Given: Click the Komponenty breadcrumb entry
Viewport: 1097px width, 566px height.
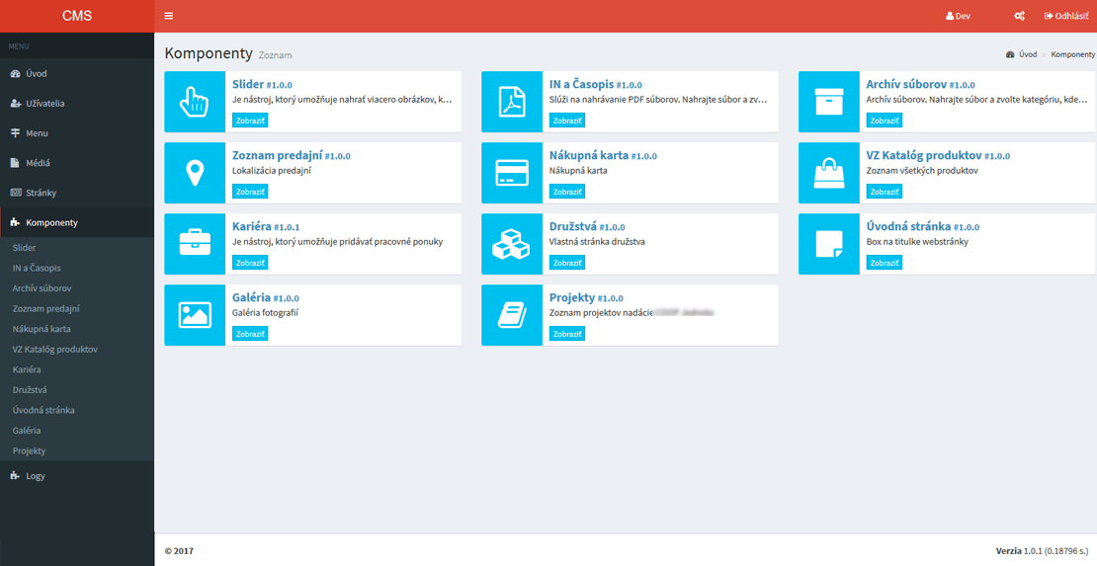Looking at the screenshot, I should click(x=1073, y=54).
